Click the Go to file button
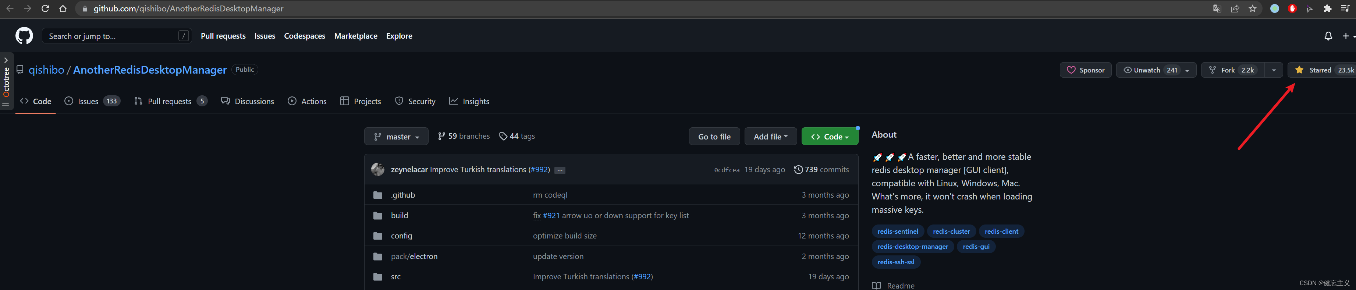The width and height of the screenshot is (1356, 290). coord(714,136)
